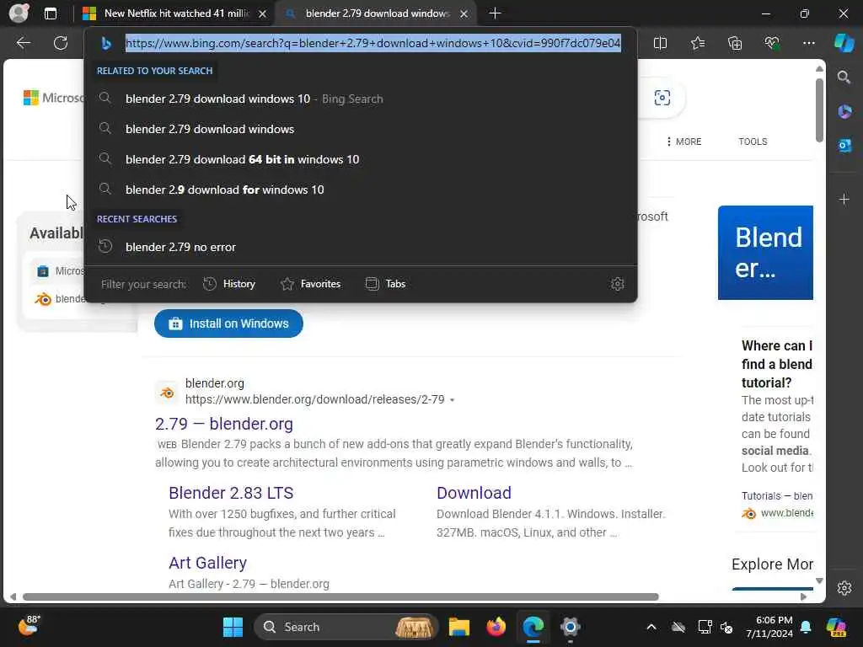Click horizontal scrollbar right arrow

coord(803,597)
